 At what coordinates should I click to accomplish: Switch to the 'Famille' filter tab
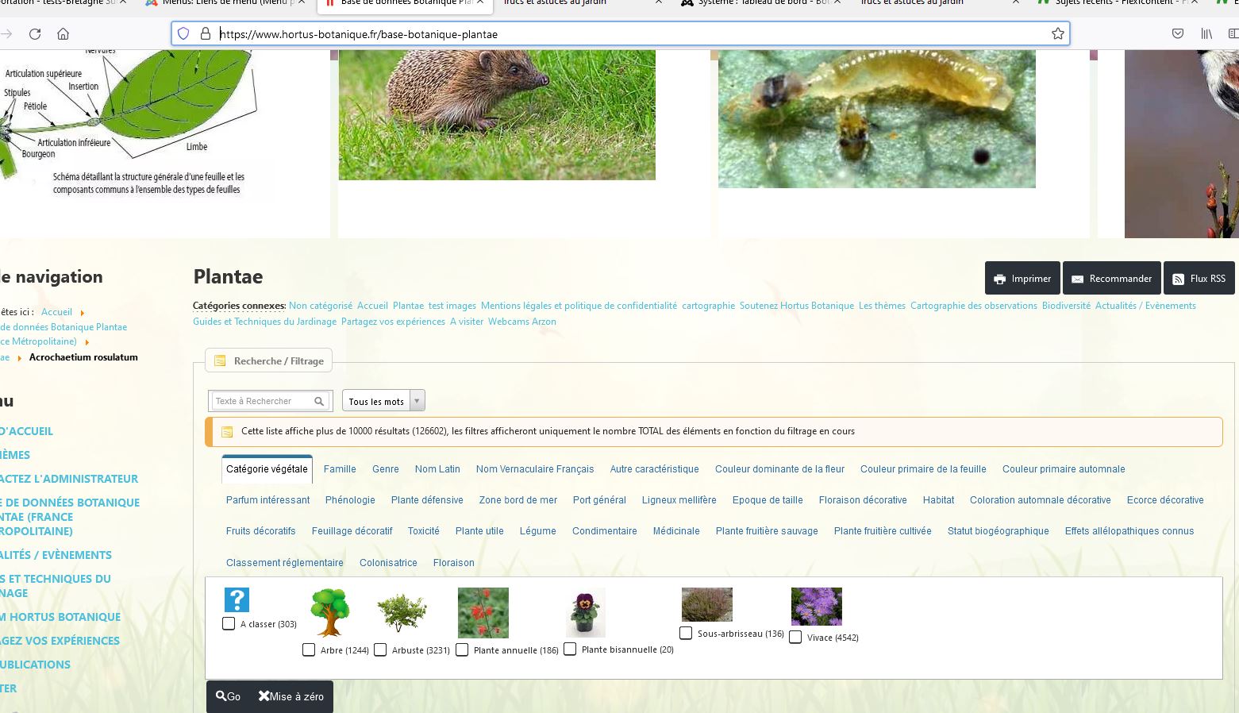[340, 468]
